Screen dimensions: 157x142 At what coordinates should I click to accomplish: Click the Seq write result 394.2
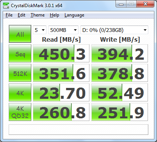[120, 53]
